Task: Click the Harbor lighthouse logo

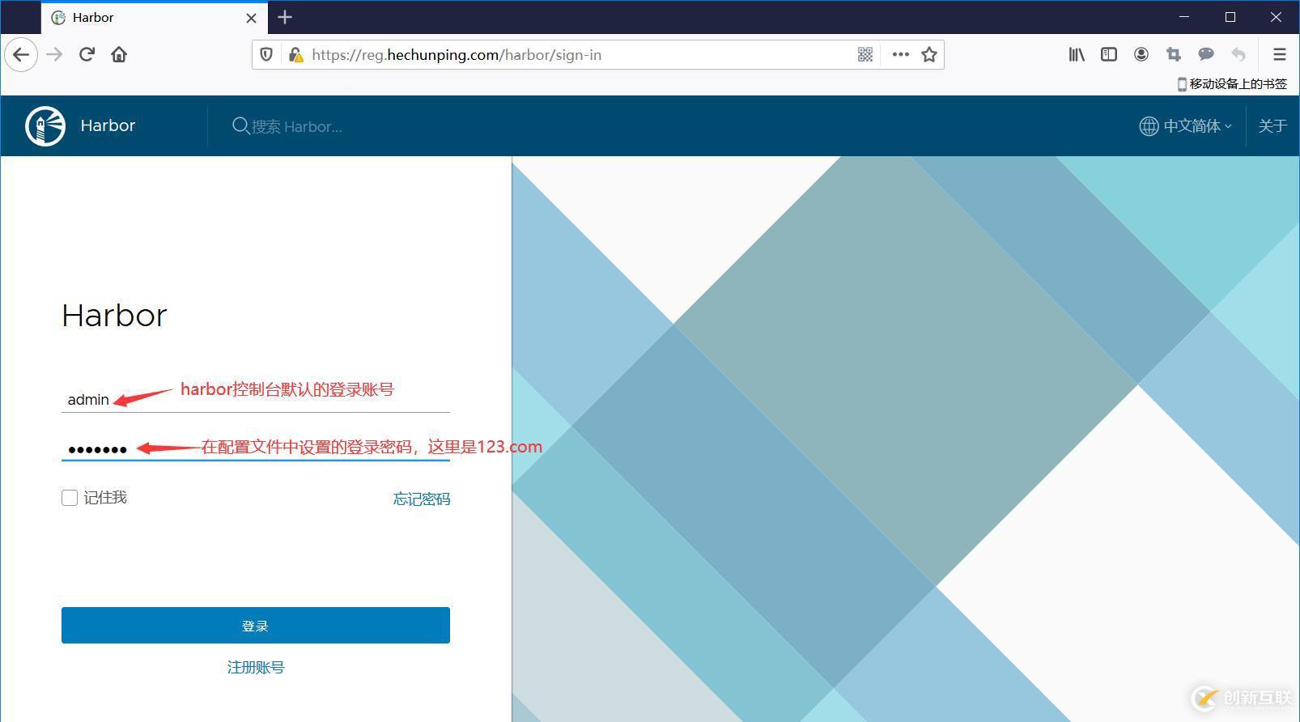Action: click(x=45, y=126)
